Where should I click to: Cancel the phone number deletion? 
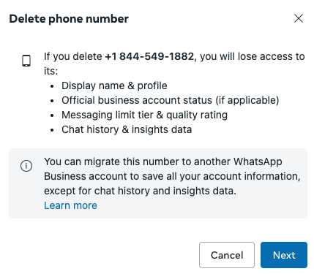pyautogui.click(x=227, y=255)
